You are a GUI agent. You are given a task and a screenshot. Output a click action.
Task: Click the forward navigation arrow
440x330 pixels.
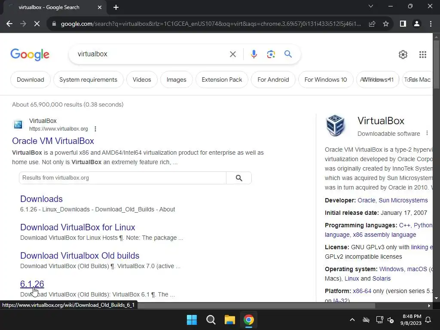(x=23, y=24)
